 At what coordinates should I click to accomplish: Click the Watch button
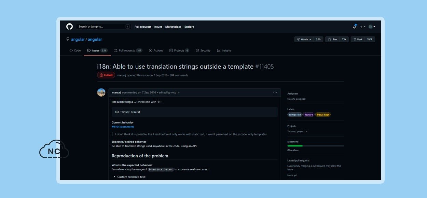pyautogui.click(x=304, y=39)
